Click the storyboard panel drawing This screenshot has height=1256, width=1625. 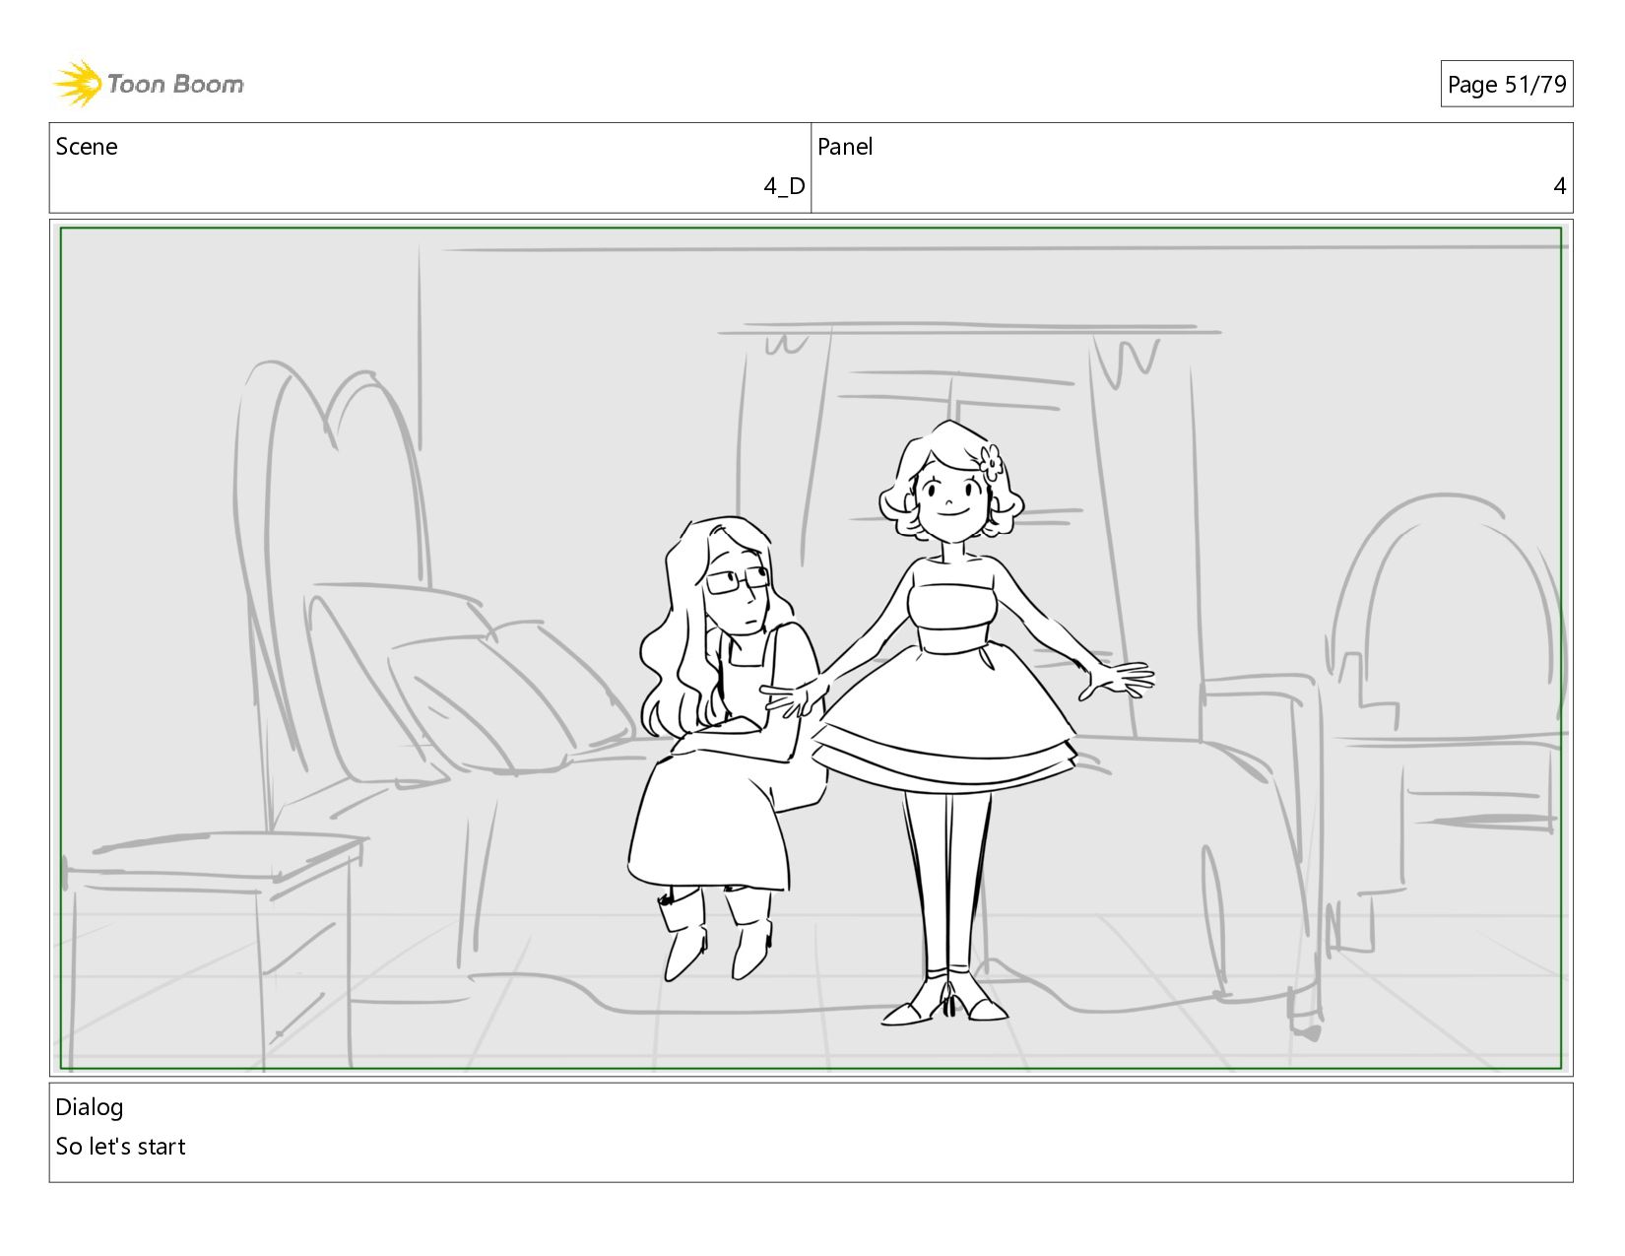click(x=811, y=648)
